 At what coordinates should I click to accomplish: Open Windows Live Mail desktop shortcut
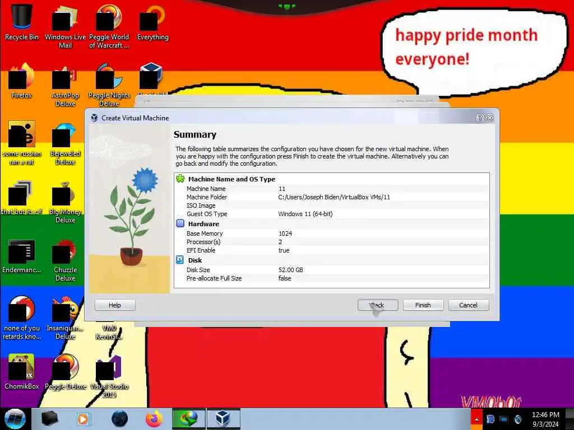pos(65,26)
